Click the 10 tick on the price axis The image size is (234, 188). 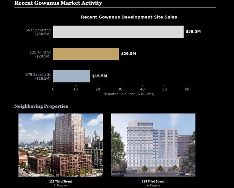pos(75,89)
